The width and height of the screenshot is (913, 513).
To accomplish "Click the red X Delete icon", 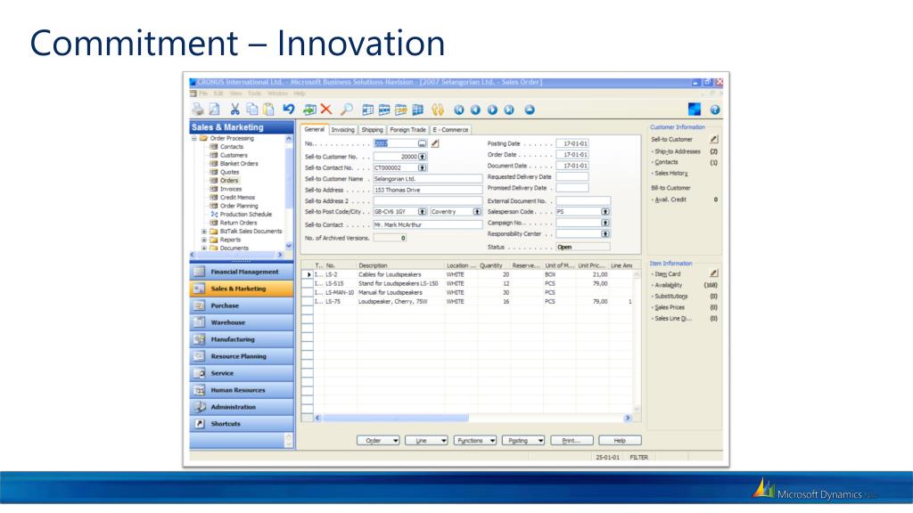I will 326,110.
